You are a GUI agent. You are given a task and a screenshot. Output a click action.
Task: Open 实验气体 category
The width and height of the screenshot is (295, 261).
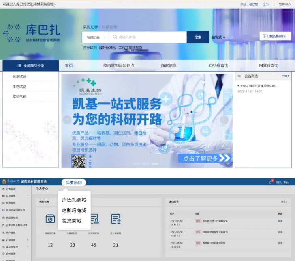pos(19,96)
